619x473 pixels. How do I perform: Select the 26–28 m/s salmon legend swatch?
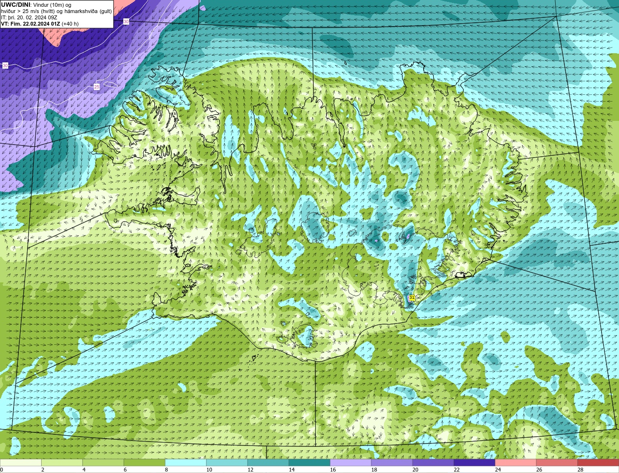(x=557, y=462)
